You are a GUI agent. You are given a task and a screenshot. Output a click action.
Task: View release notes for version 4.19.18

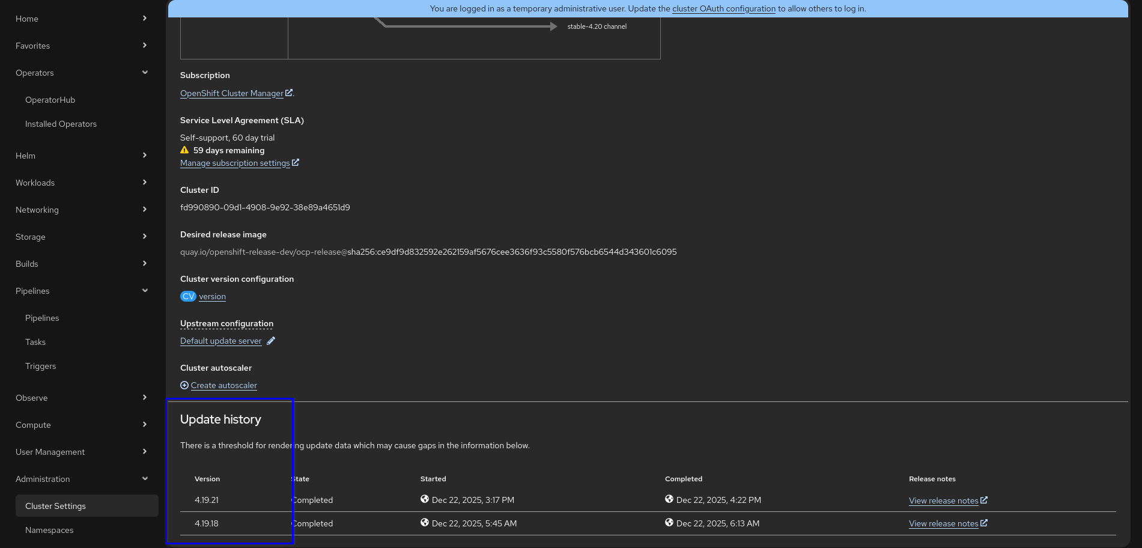pyautogui.click(x=944, y=524)
